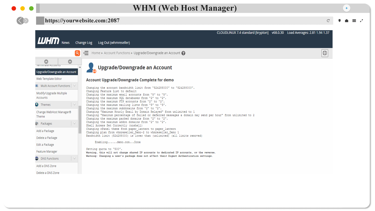Click the sidebar scrollbar up arrow
This screenshot has height=211, width=375.
pyautogui.click(x=80, y=67)
